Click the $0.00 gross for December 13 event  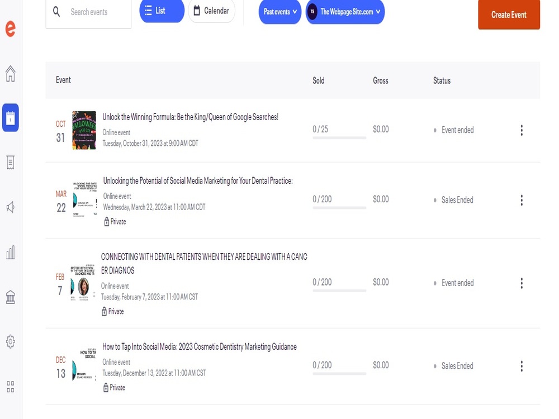(381, 365)
